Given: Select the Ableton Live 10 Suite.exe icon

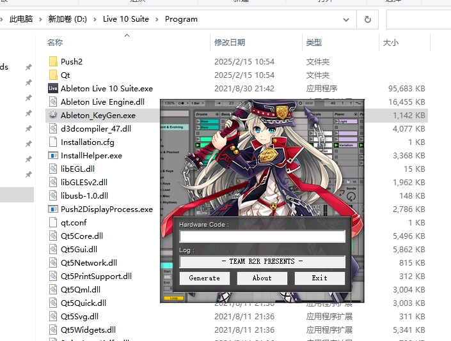Looking at the screenshot, I should [53, 88].
